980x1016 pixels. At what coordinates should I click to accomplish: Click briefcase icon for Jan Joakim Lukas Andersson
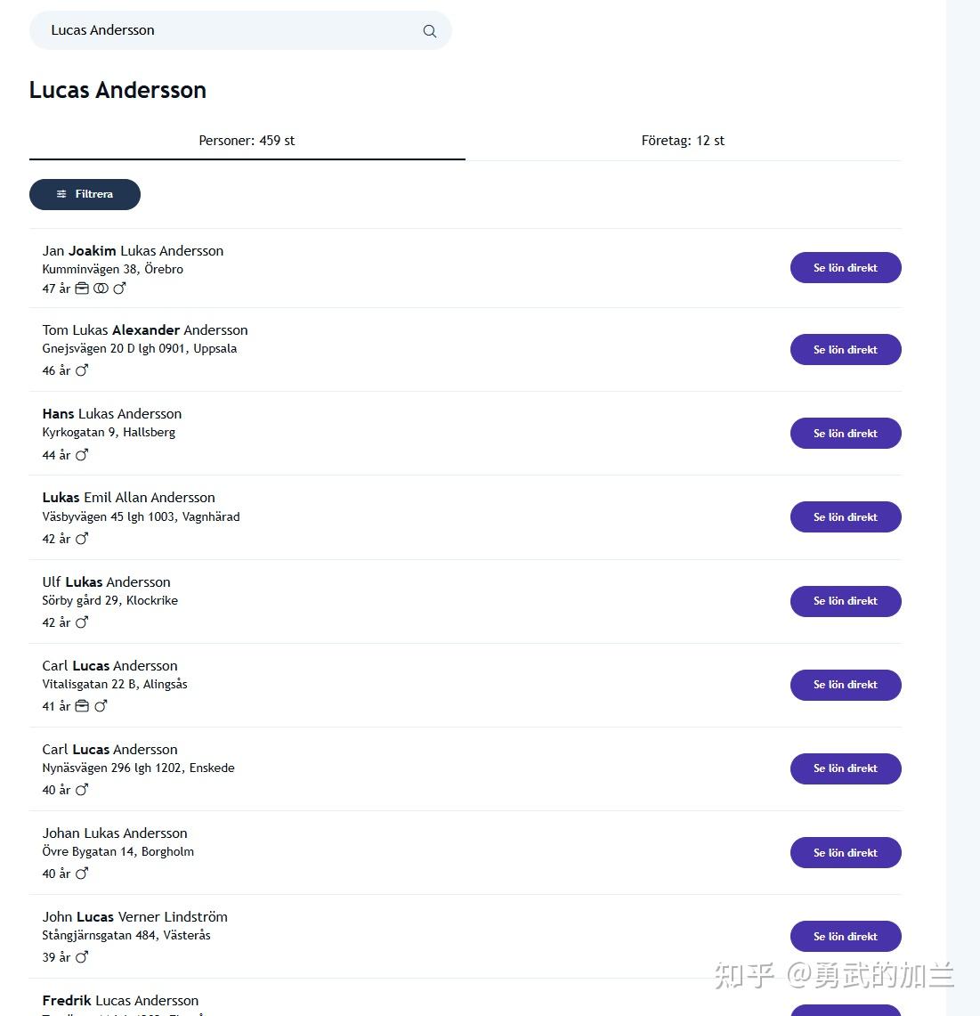tap(82, 289)
